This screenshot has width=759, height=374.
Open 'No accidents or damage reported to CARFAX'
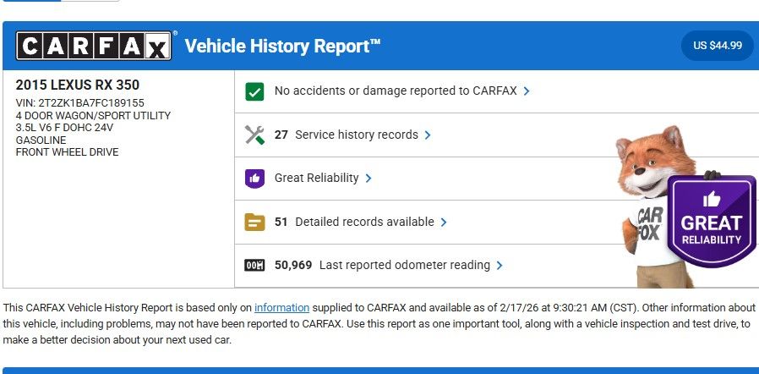pos(394,91)
